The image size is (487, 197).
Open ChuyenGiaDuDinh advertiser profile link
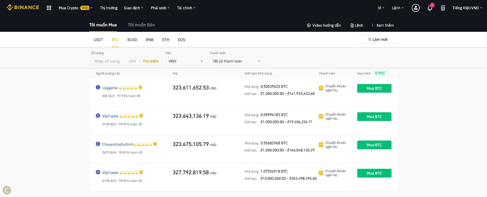pos(117,144)
